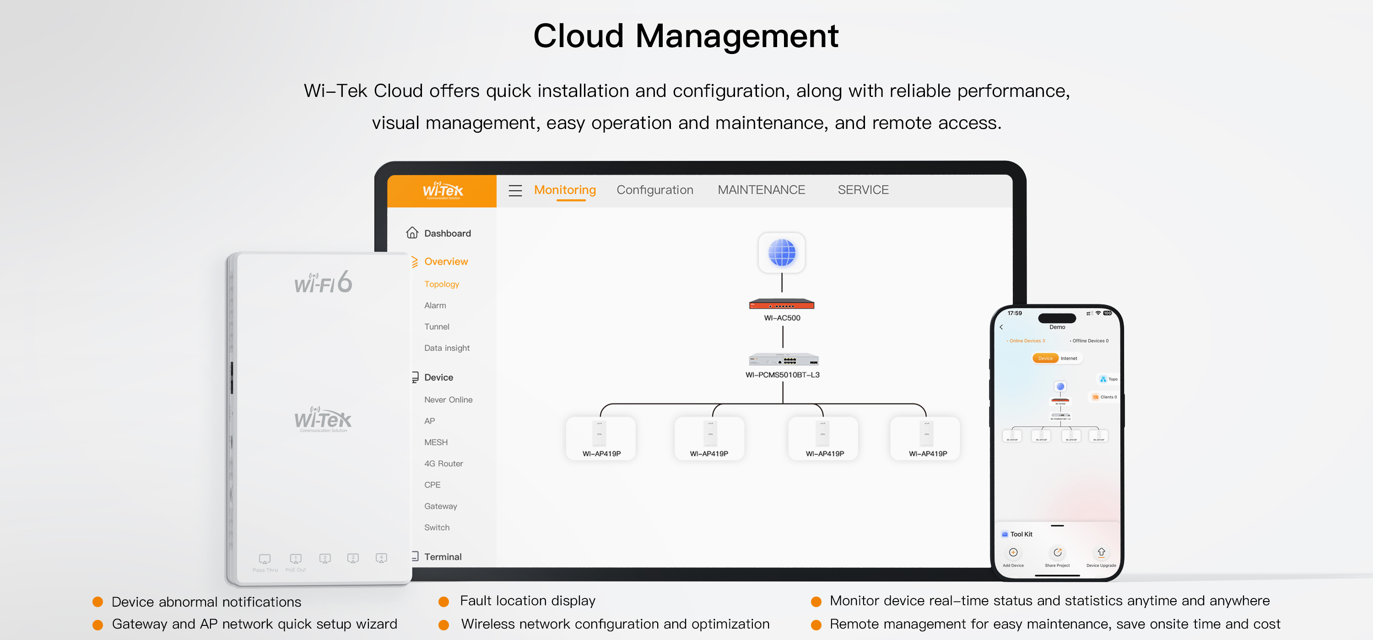Click the hamburger menu icon

[x=515, y=190]
